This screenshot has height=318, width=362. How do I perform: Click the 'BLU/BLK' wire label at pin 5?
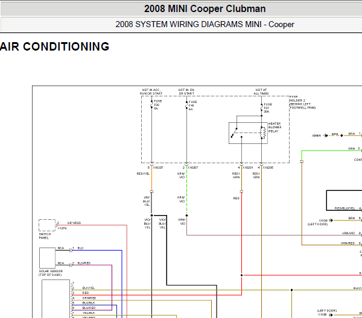pyautogui.click(x=89, y=303)
